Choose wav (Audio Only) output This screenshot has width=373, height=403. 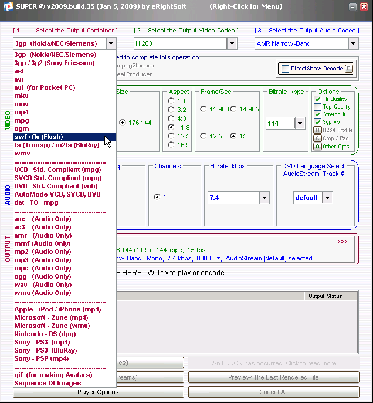(x=65, y=285)
